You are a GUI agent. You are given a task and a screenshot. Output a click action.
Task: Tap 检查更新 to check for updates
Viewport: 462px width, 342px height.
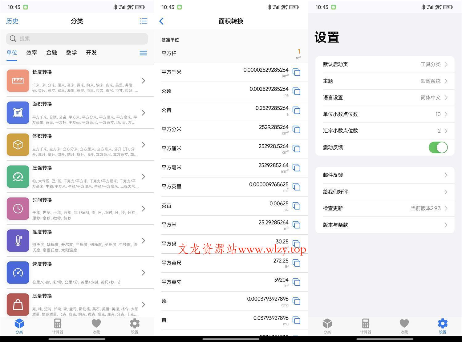[x=384, y=208]
